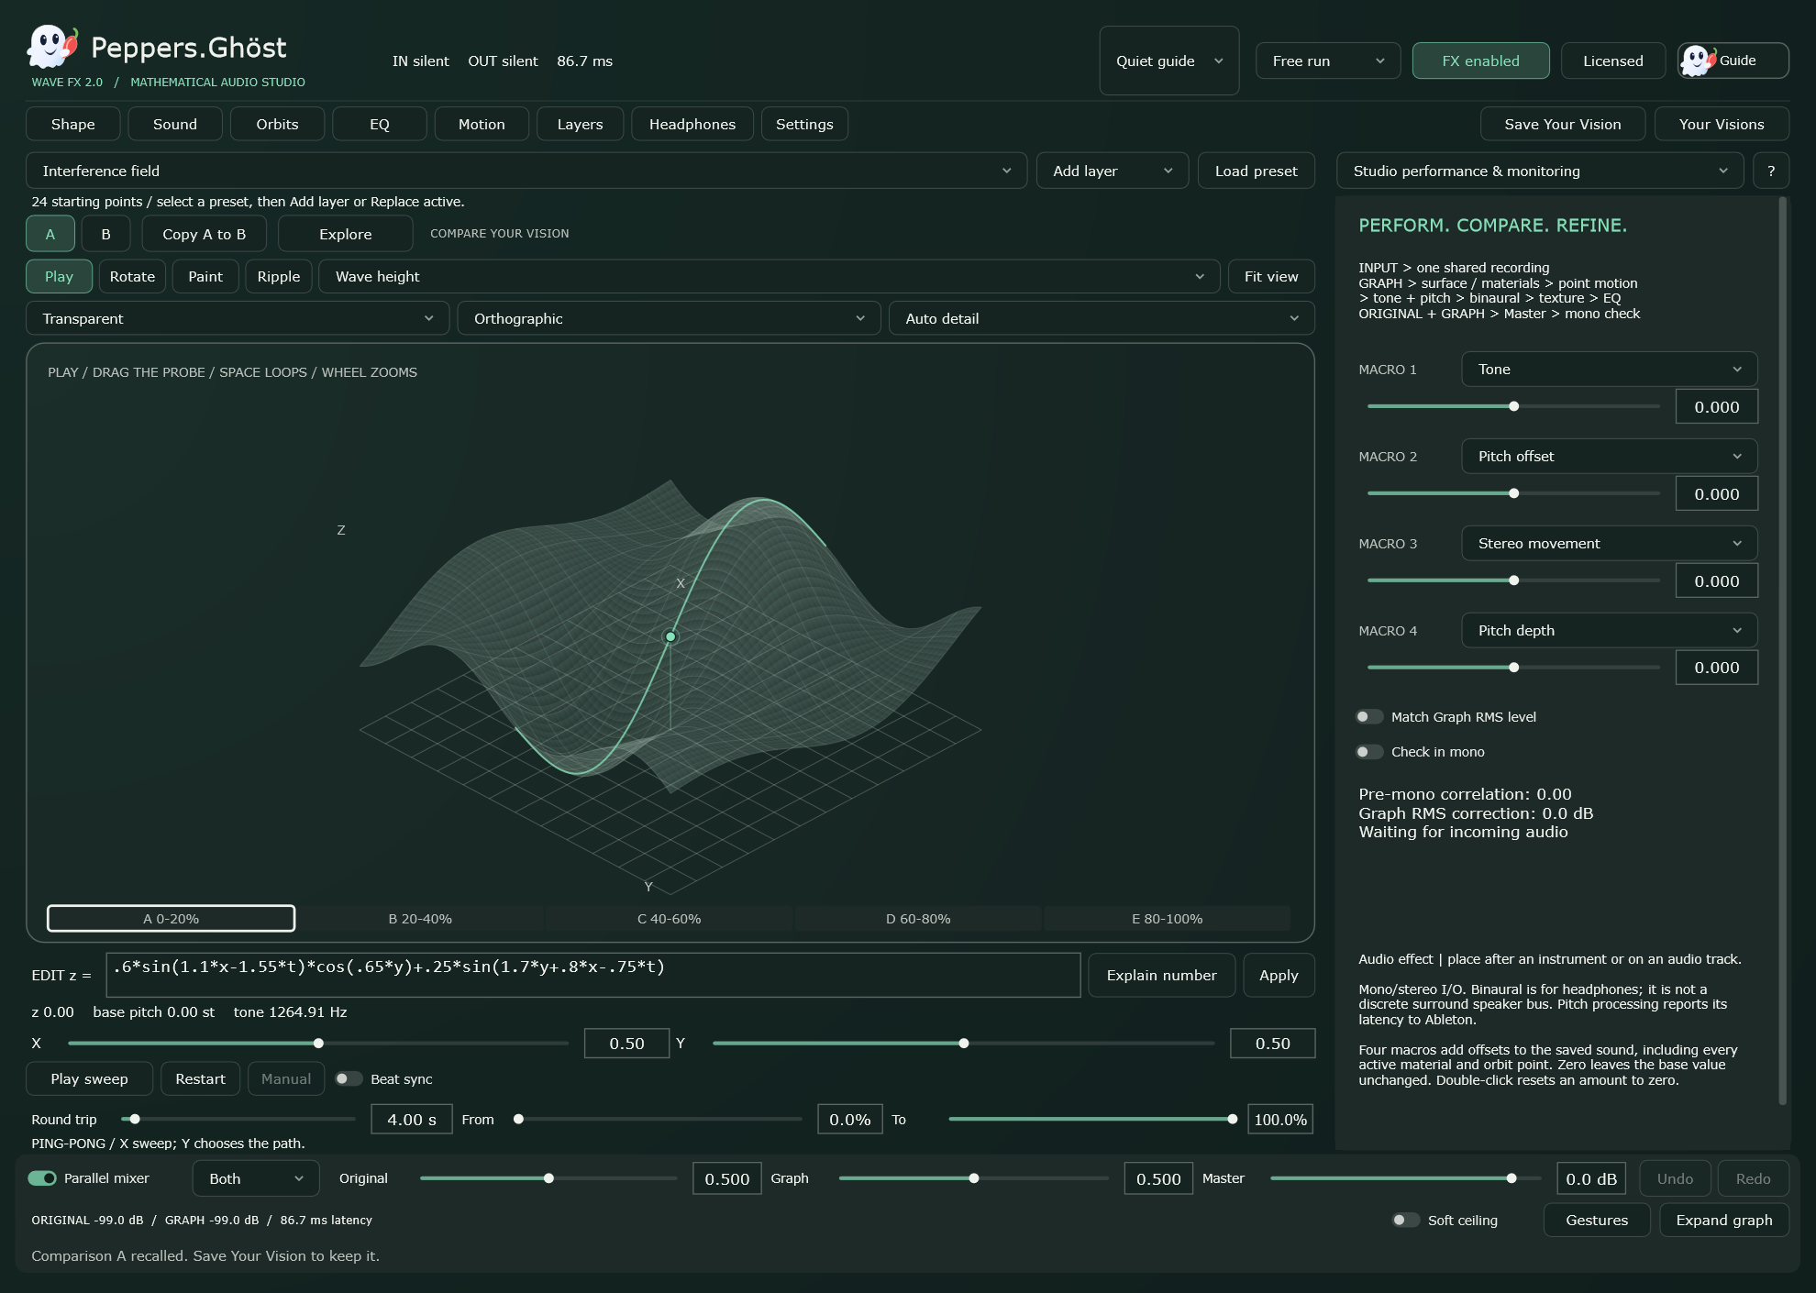The width and height of the screenshot is (1816, 1293).
Task: Expand the Interference field preset dropdown
Action: click(x=526, y=171)
